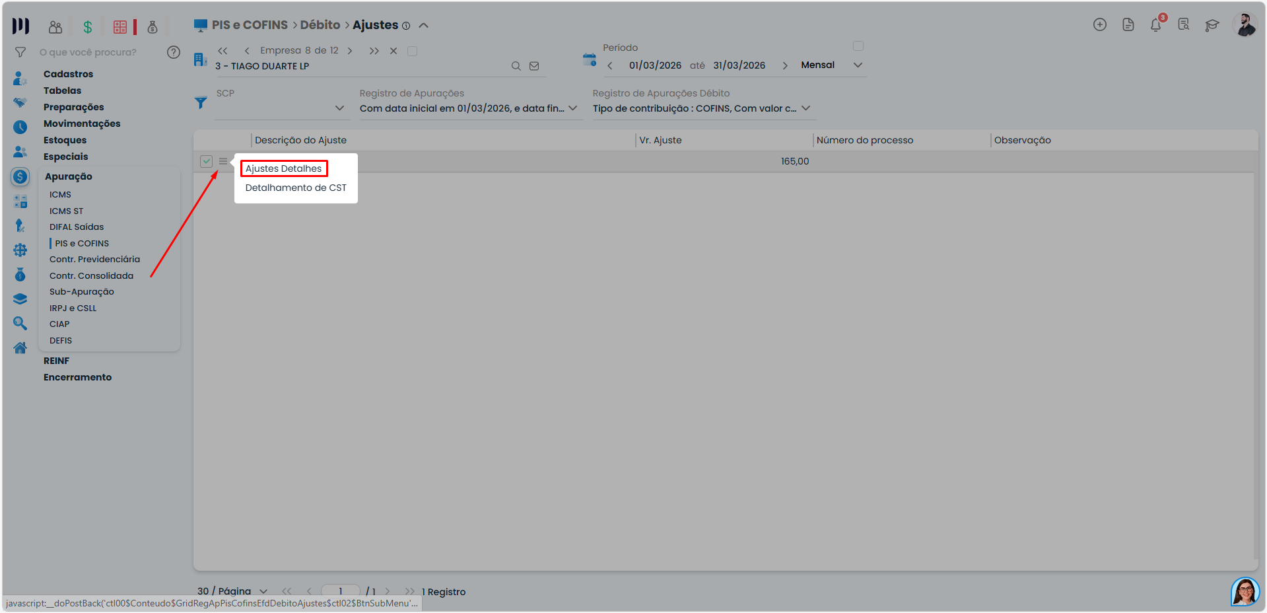1267x613 pixels.
Task: Click the Ajustes info circle icon
Action: [x=406, y=26]
